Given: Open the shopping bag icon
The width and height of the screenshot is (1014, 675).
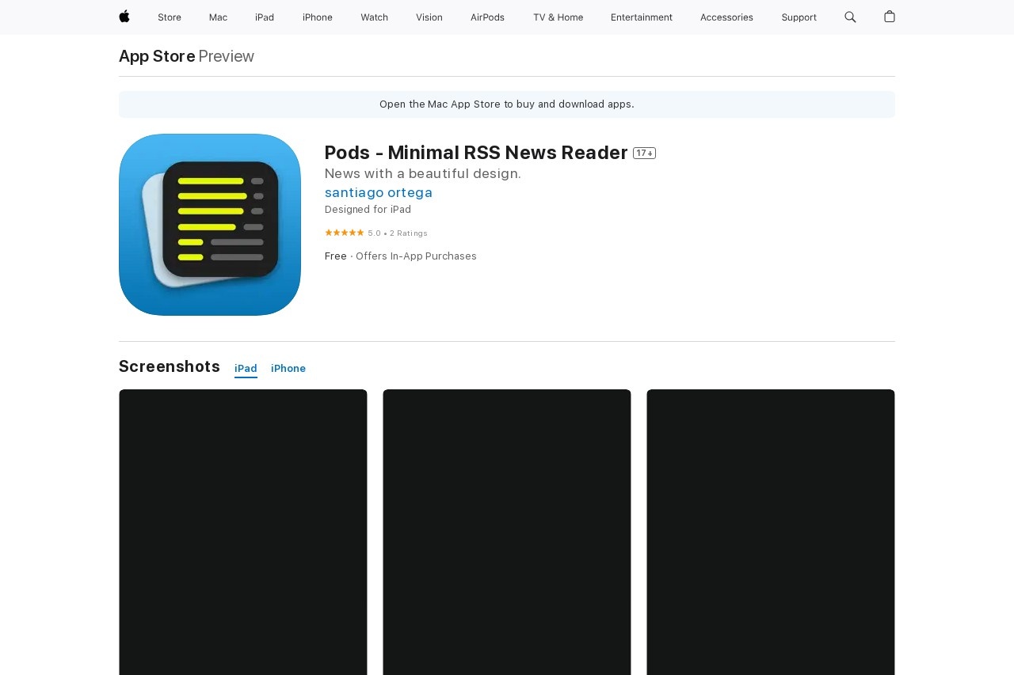Looking at the screenshot, I should pos(890,17).
